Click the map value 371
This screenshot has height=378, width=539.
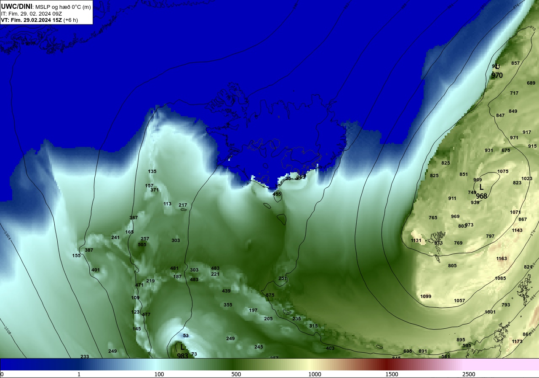tap(155, 190)
